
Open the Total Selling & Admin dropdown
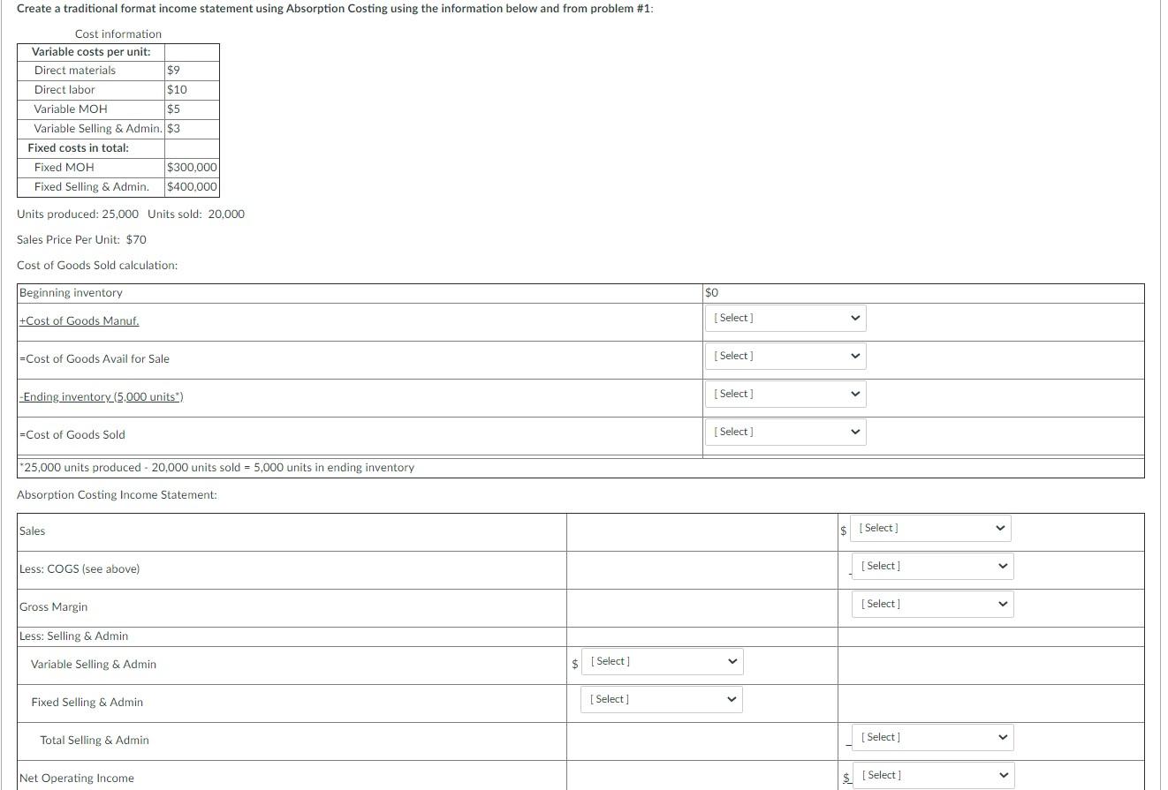932,736
